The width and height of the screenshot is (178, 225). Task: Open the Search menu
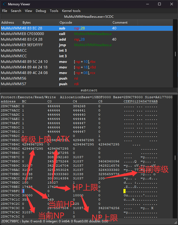pyautogui.click(x=16, y=11)
